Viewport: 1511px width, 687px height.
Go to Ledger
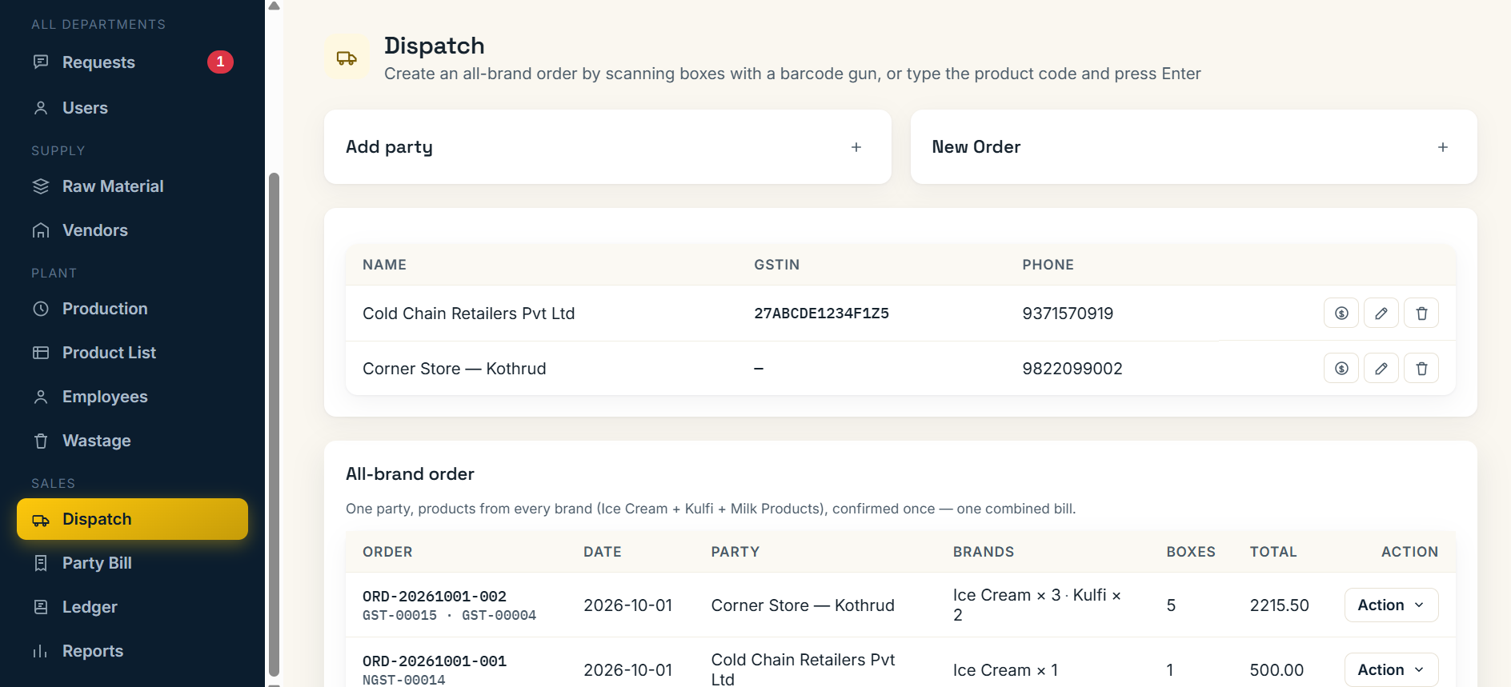132,607
